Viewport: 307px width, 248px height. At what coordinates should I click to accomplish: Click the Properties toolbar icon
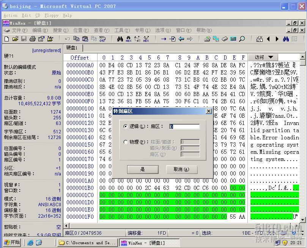point(41,39)
